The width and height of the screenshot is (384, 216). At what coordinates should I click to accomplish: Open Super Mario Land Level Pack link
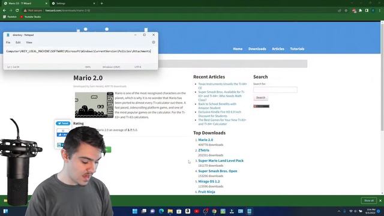[x=221, y=161]
